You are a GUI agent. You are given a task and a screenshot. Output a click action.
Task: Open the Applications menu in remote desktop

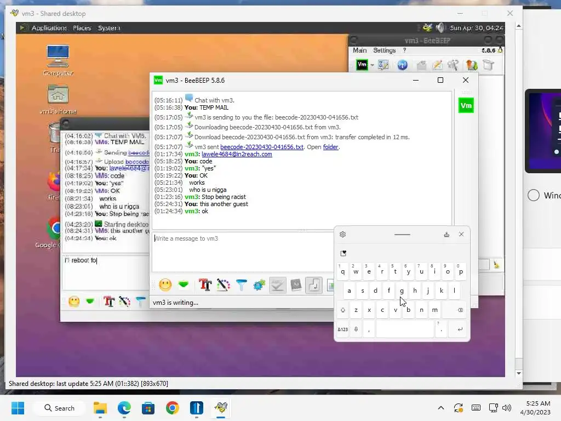click(x=49, y=28)
